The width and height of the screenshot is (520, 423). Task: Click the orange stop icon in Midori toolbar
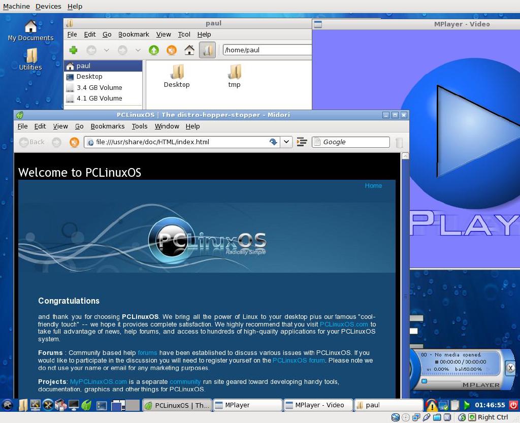pos(75,142)
